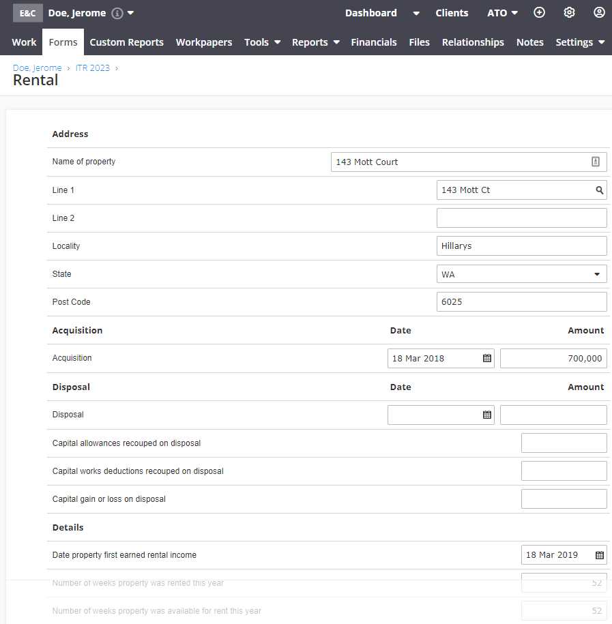612x624 pixels.
Task: Click the empty Line 2 field
Action: 522,218
